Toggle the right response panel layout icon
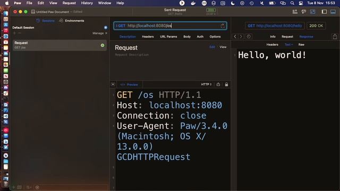 pos(333,12)
